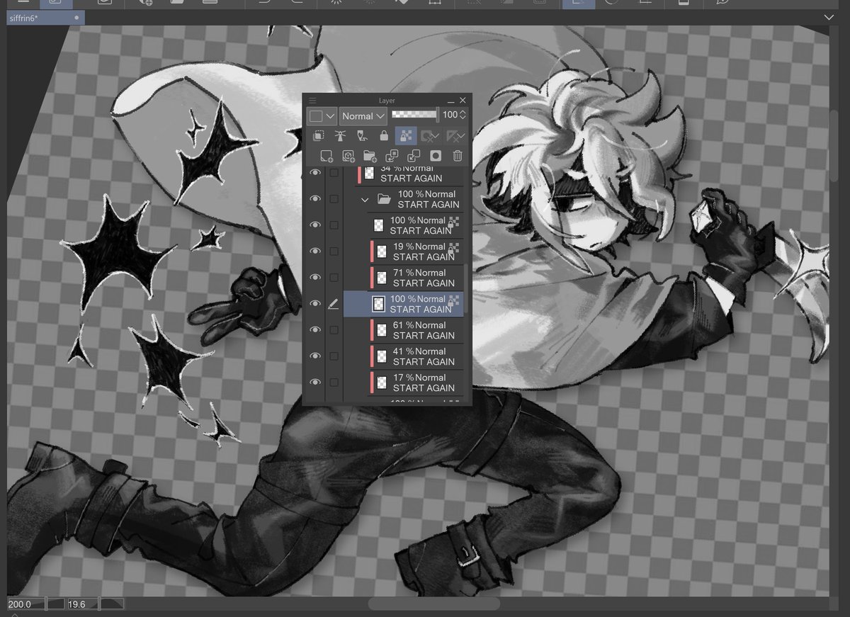Hide the 17 % Normal layer
850x617 pixels.
point(315,383)
